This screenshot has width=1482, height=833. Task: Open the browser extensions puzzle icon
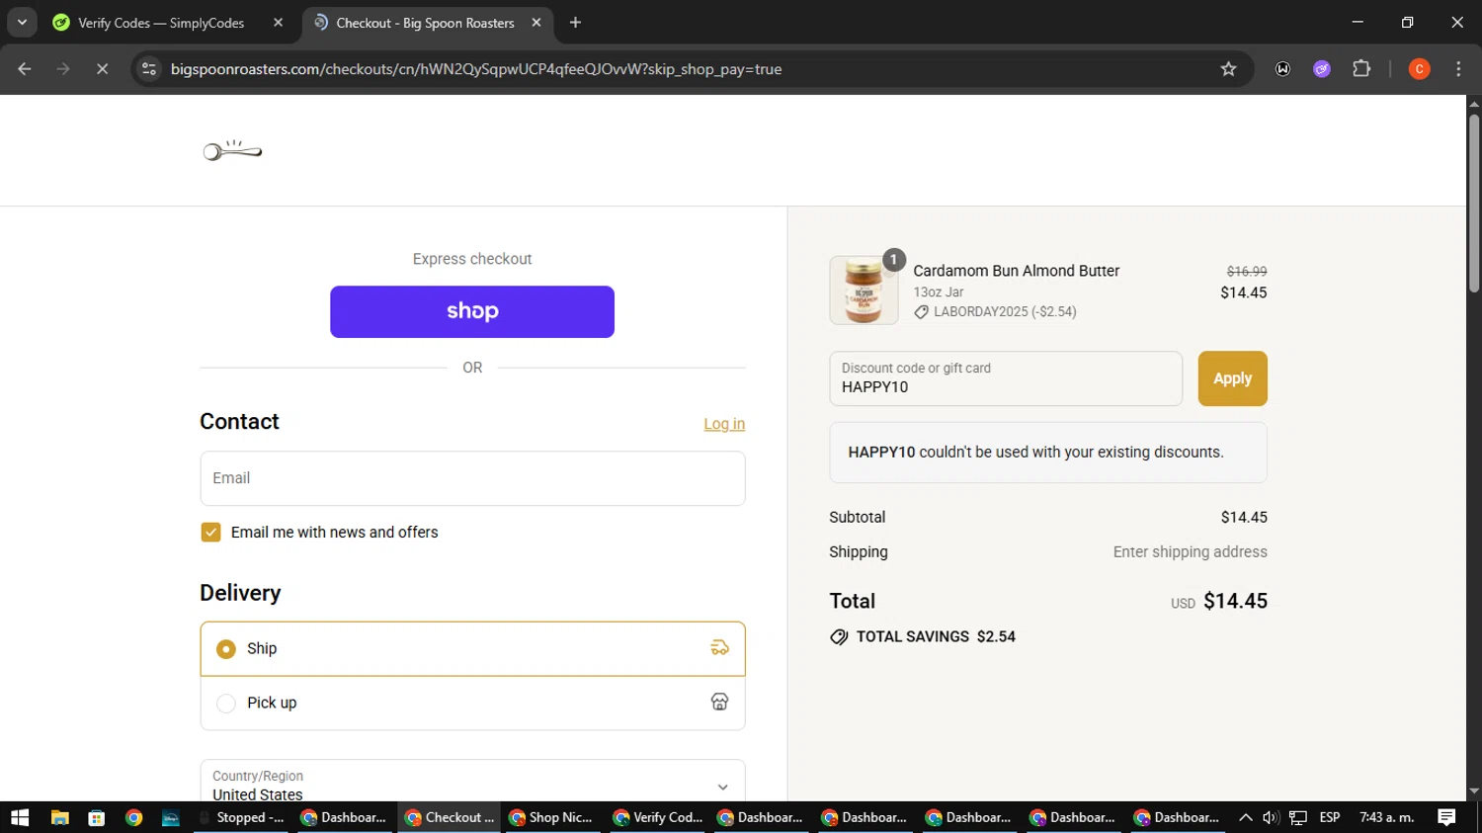click(x=1361, y=69)
